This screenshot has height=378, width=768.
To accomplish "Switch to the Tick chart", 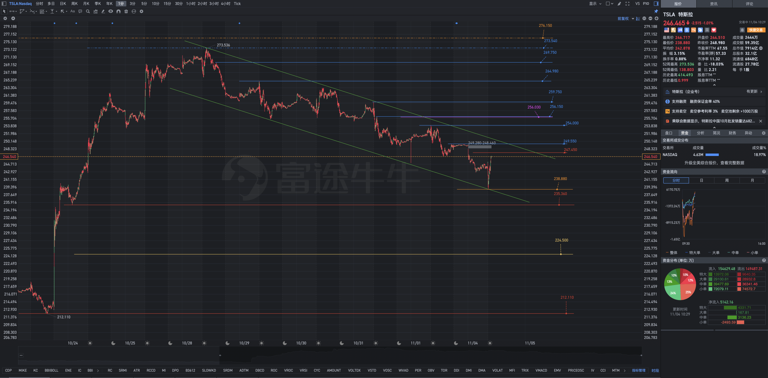I will coord(237,4).
